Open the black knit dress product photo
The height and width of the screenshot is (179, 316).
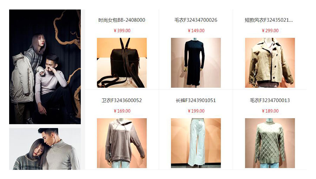click(196, 62)
